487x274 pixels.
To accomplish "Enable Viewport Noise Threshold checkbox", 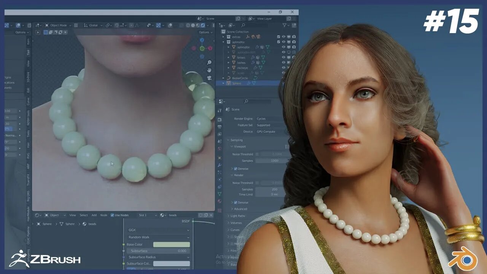I will click(257, 154).
